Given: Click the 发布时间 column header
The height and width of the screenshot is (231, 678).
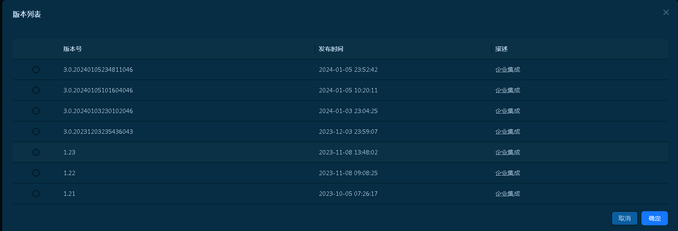Looking at the screenshot, I should tap(331, 49).
